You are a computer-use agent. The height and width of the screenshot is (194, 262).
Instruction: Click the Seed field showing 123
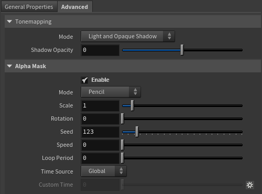100,132
